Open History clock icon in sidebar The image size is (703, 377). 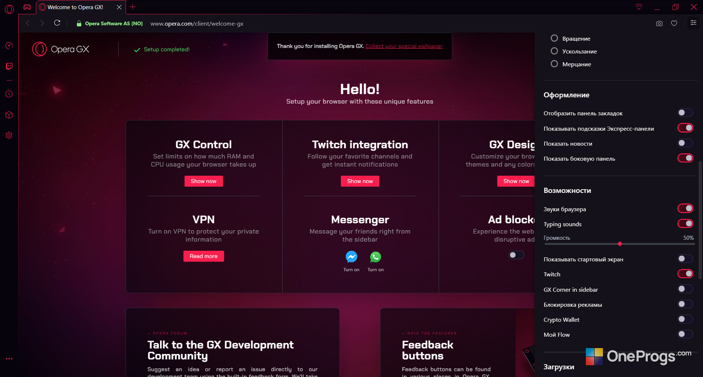point(9,94)
